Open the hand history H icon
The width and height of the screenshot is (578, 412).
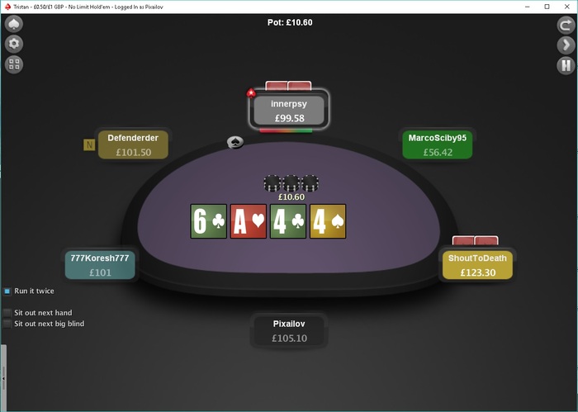click(x=566, y=65)
